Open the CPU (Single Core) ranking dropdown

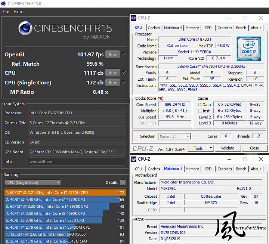33,183
